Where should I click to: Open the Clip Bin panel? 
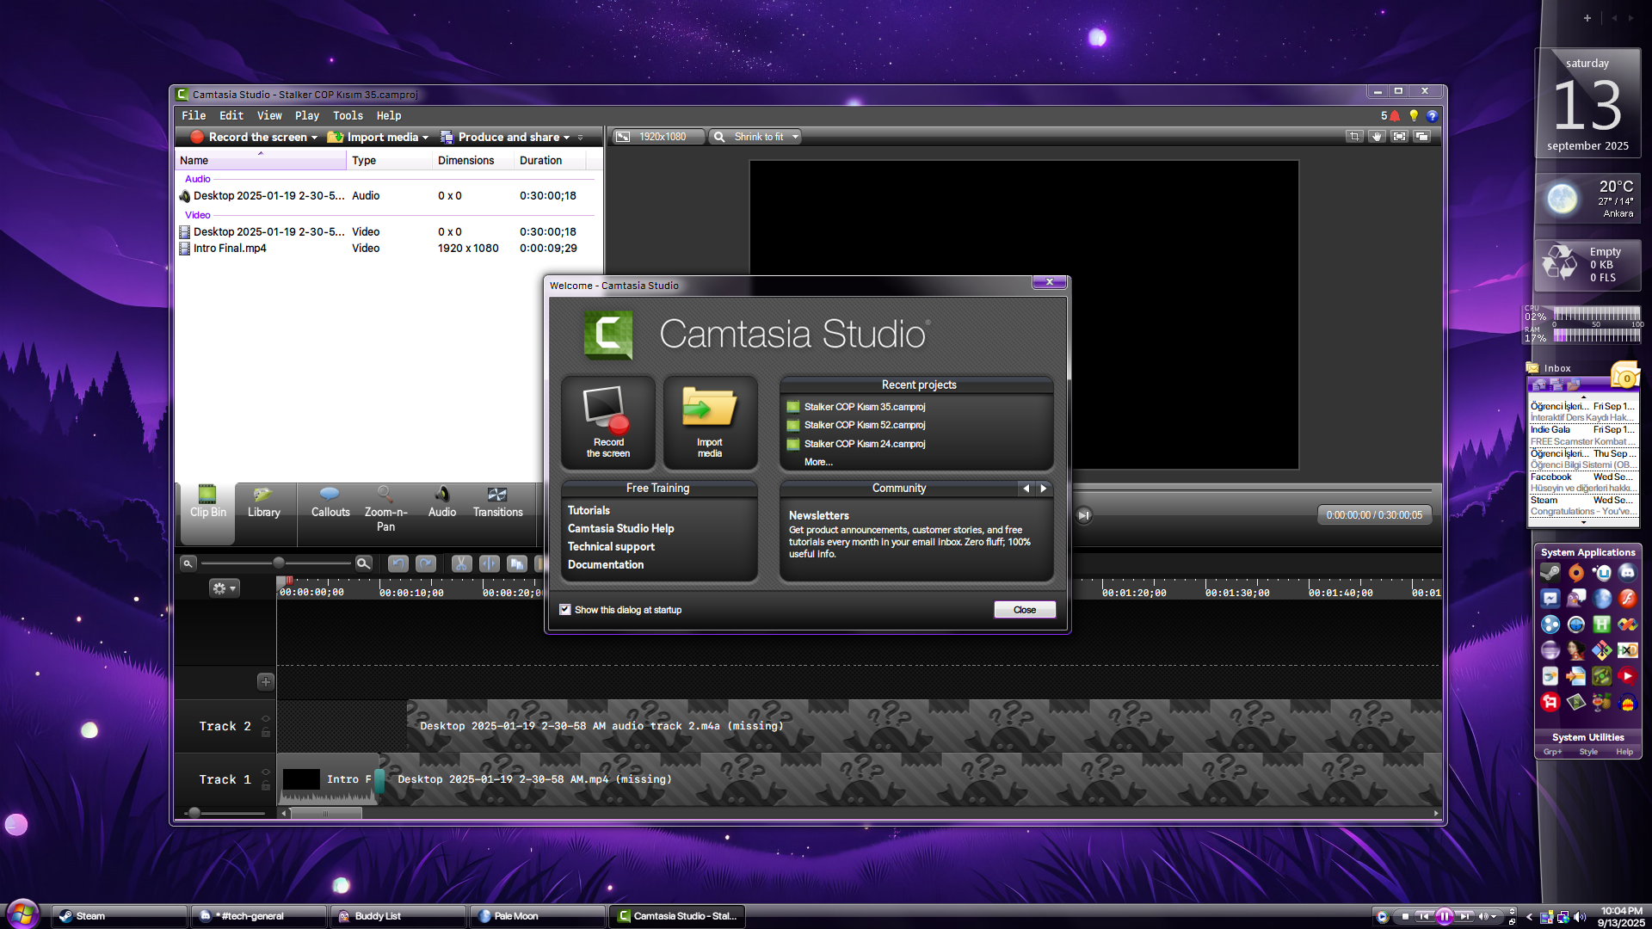pos(207,513)
